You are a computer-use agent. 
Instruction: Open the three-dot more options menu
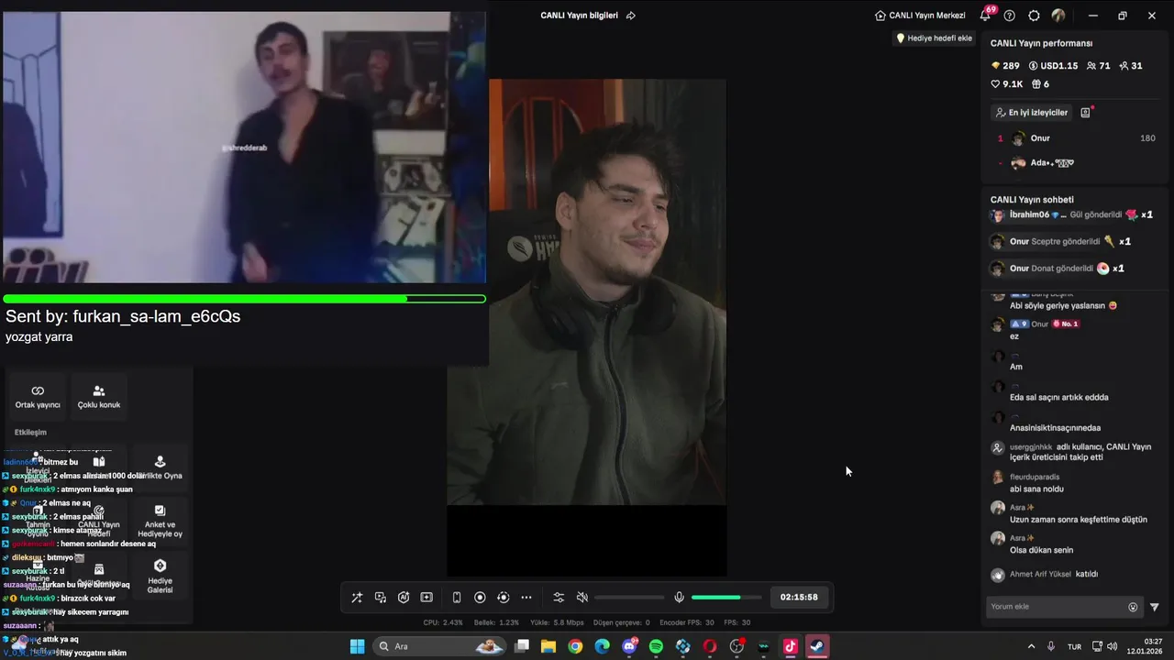(526, 598)
